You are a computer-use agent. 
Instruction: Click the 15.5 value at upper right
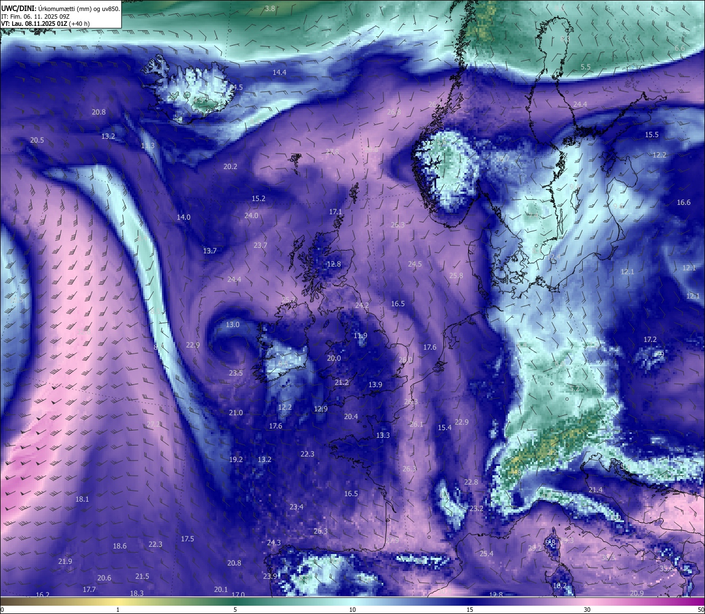click(652, 135)
